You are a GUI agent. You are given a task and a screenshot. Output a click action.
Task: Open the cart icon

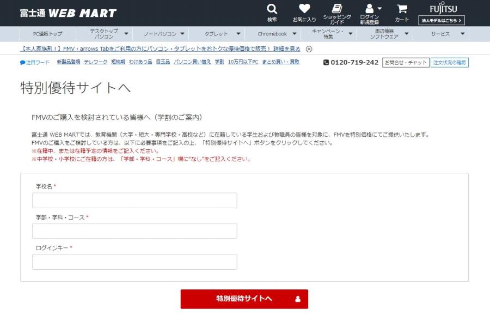pyautogui.click(x=402, y=9)
